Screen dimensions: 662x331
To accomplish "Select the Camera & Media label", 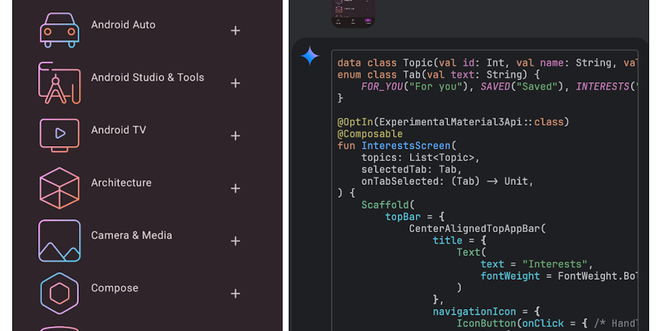I will point(132,235).
